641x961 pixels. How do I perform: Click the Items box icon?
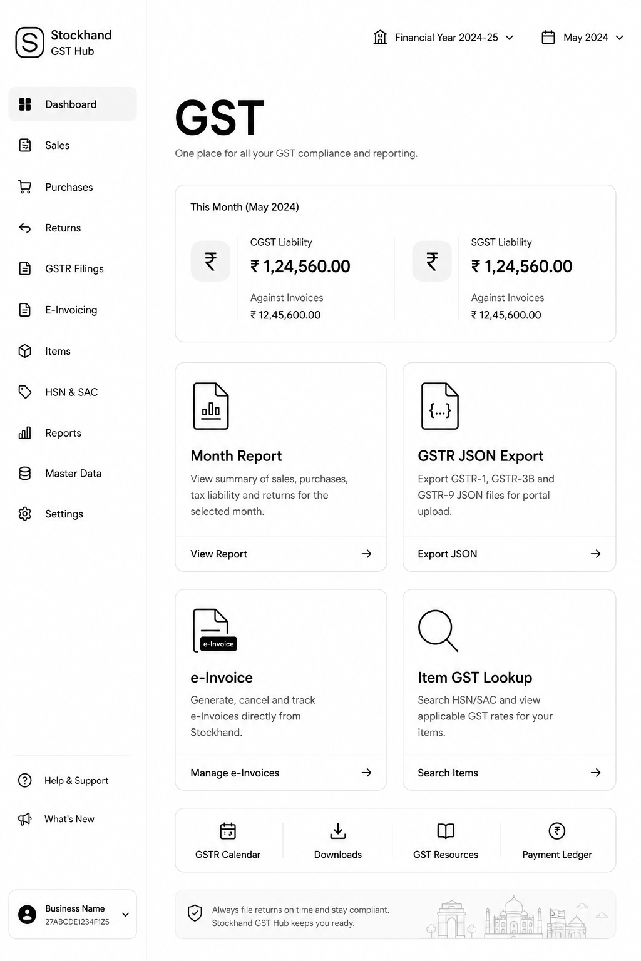click(x=25, y=351)
